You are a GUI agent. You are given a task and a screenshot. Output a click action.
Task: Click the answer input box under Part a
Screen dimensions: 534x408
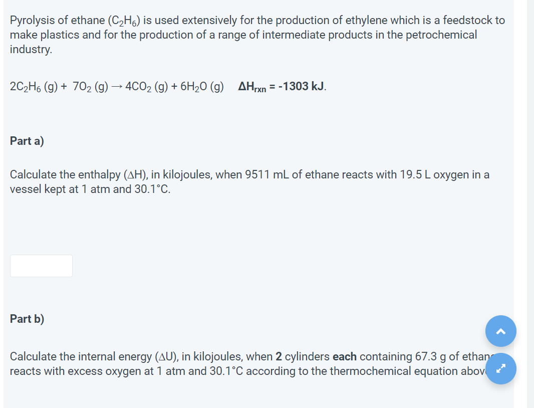pyautogui.click(x=41, y=266)
